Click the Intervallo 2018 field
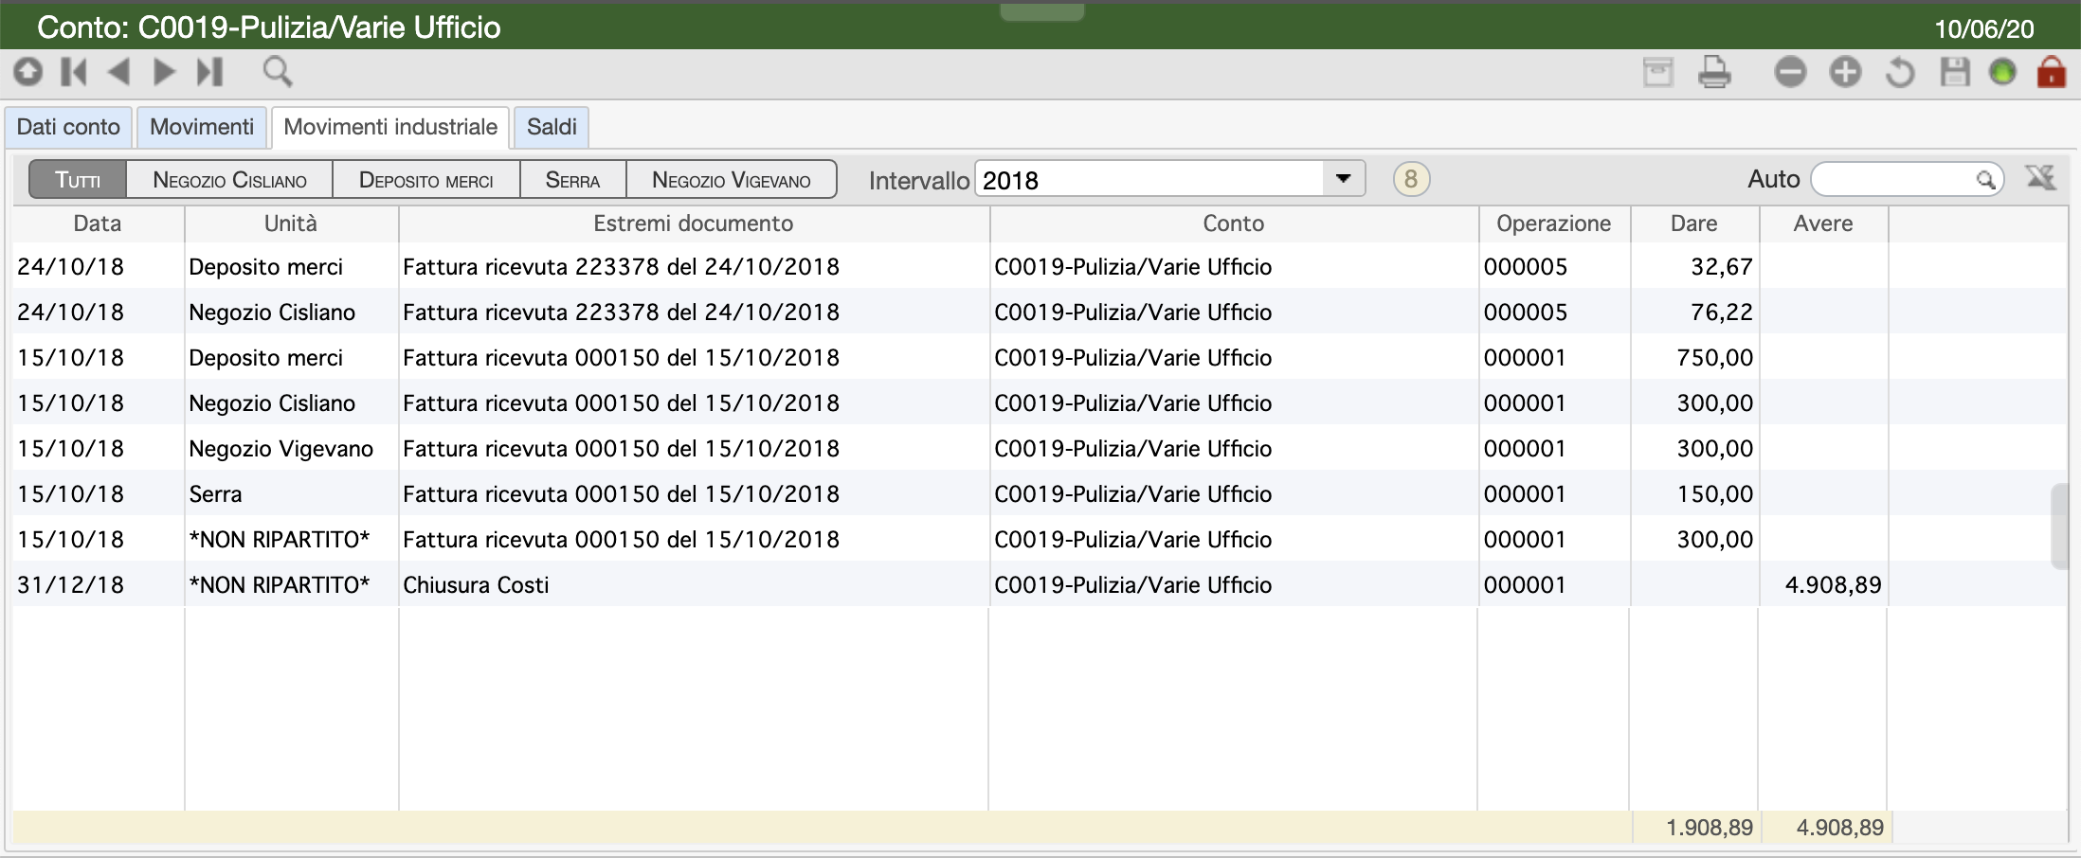2081x858 pixels. click(x=1149, y=179)
